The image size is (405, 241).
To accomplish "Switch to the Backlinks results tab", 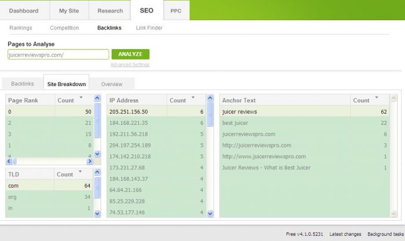I will click(23, 84).
